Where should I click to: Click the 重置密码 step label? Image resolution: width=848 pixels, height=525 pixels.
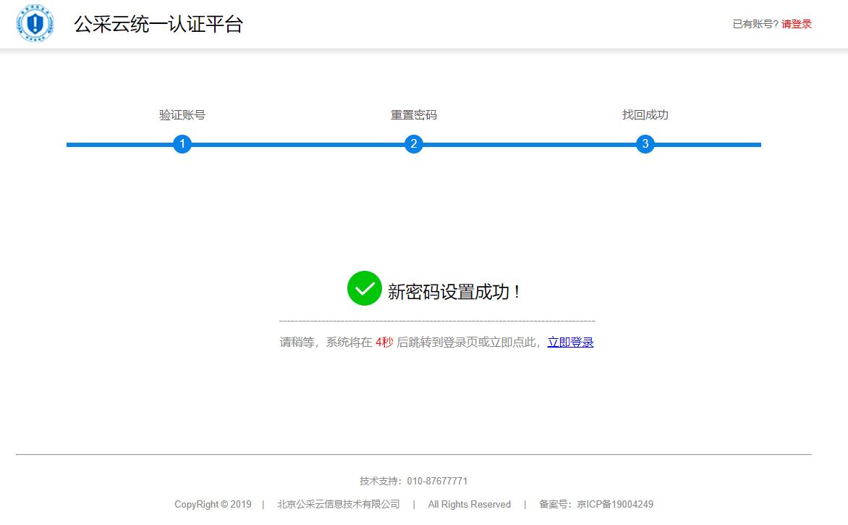click(x=413, y=115)
